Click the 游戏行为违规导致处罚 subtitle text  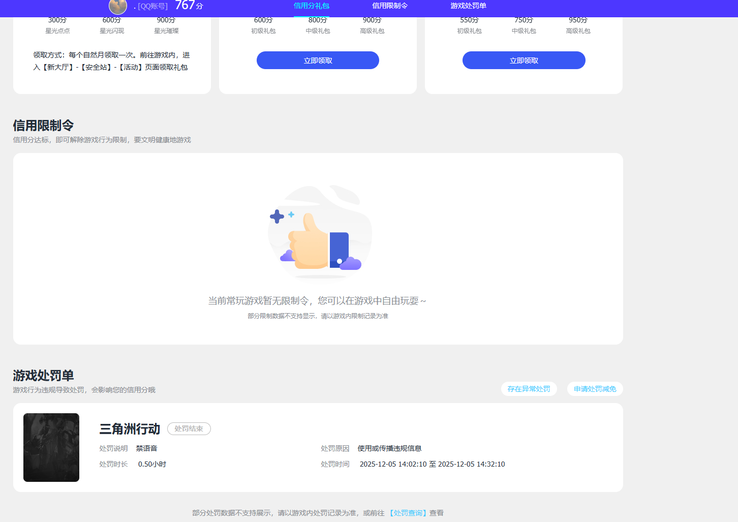pos(84,390)
